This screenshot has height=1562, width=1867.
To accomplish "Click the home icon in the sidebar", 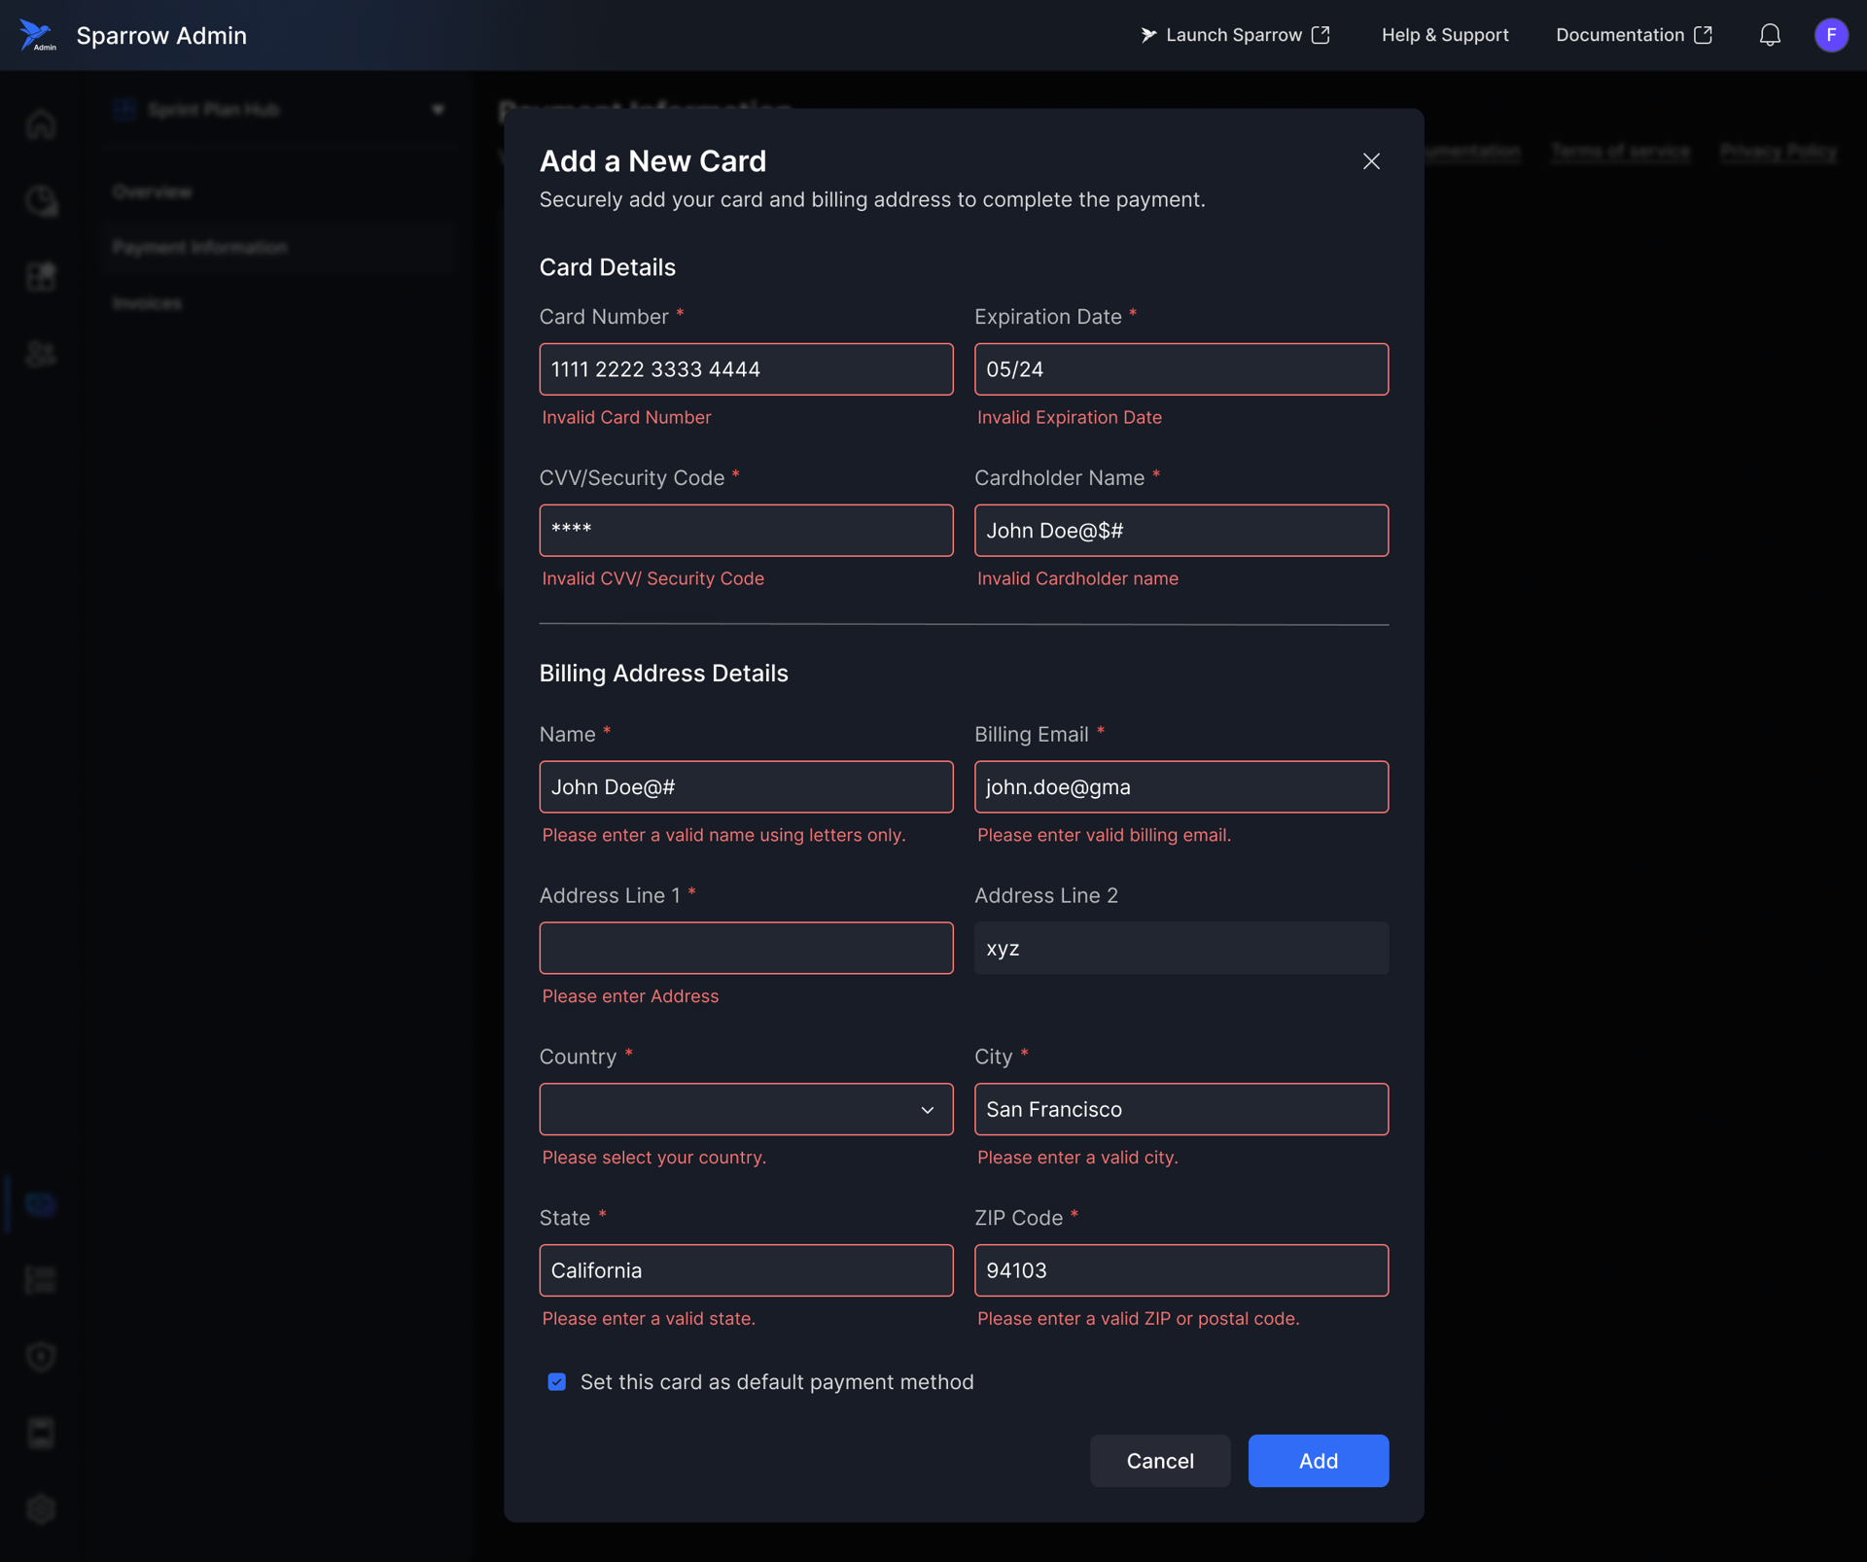I will pos(41,124).
